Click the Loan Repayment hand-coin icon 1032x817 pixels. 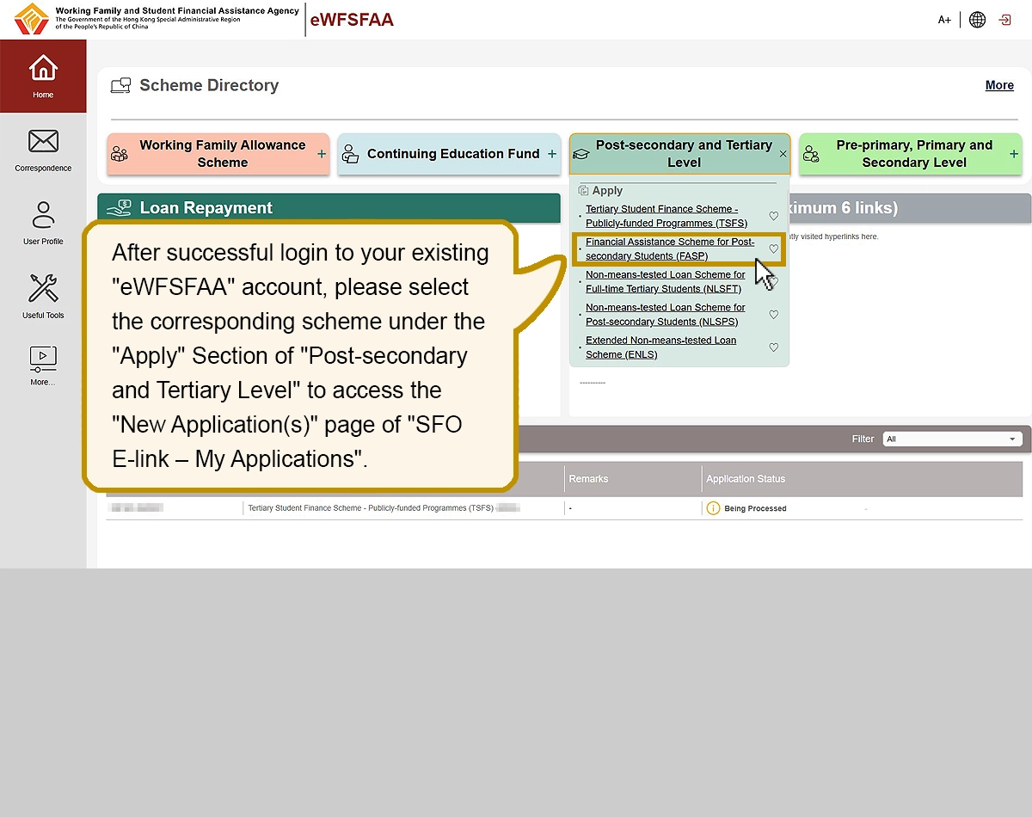(x=119, y=208)
